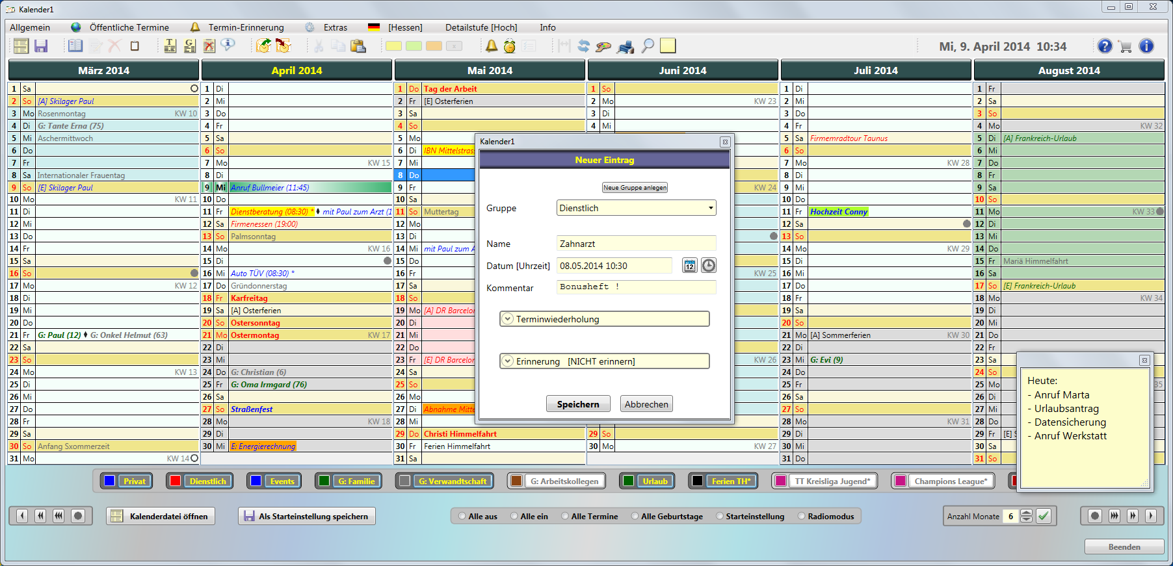The image size is (1173, 566).
Task: Expand the Terminwiederholung section
Action: click(x=605, y=319)
